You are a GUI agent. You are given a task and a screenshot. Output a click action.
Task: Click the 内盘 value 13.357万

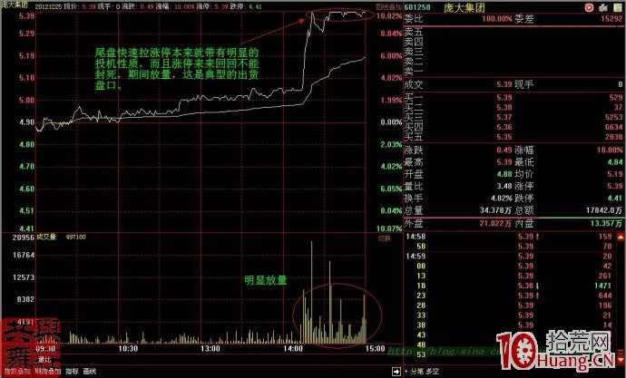pos(606,223)
